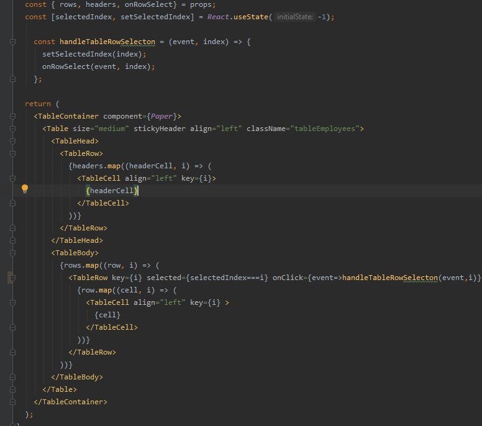Collapse the header TableRow opening tag
The height and width of the screenshot is (426, 482).
tap(12, 153)
